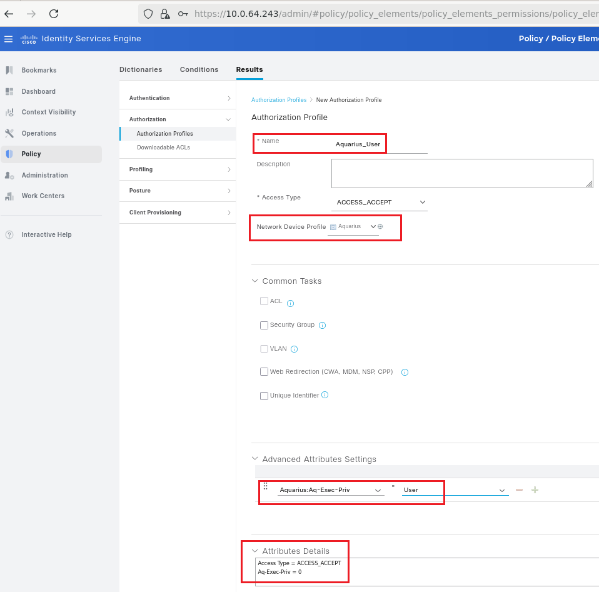Open the Access Type dropdown
This screenshot has height=592, width=599.
tap(380, 203)
